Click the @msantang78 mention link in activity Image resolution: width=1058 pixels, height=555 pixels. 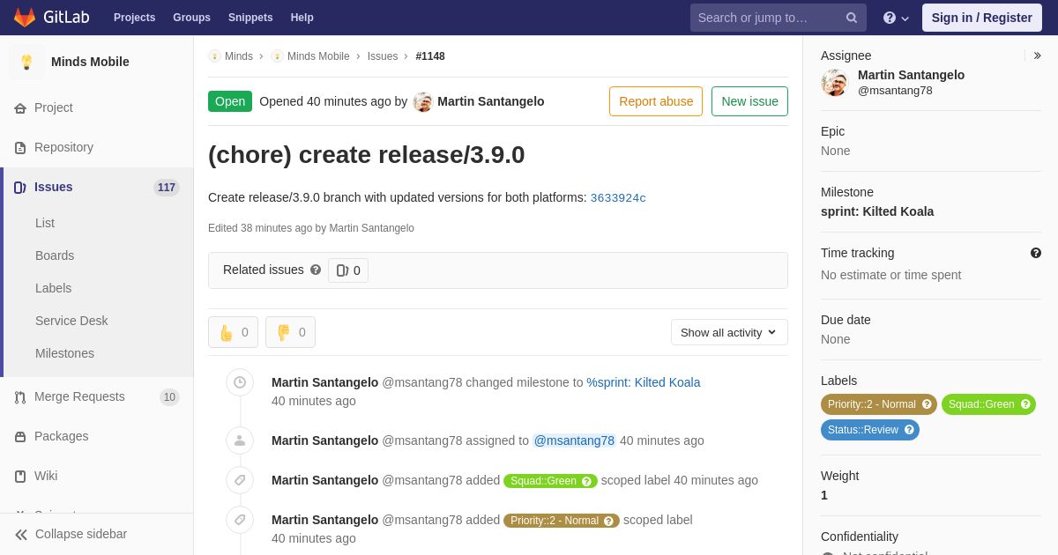[x=574, y=440]
